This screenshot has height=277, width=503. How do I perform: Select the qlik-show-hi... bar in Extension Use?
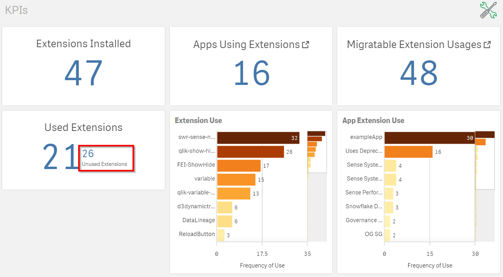(x=250, y=152)
